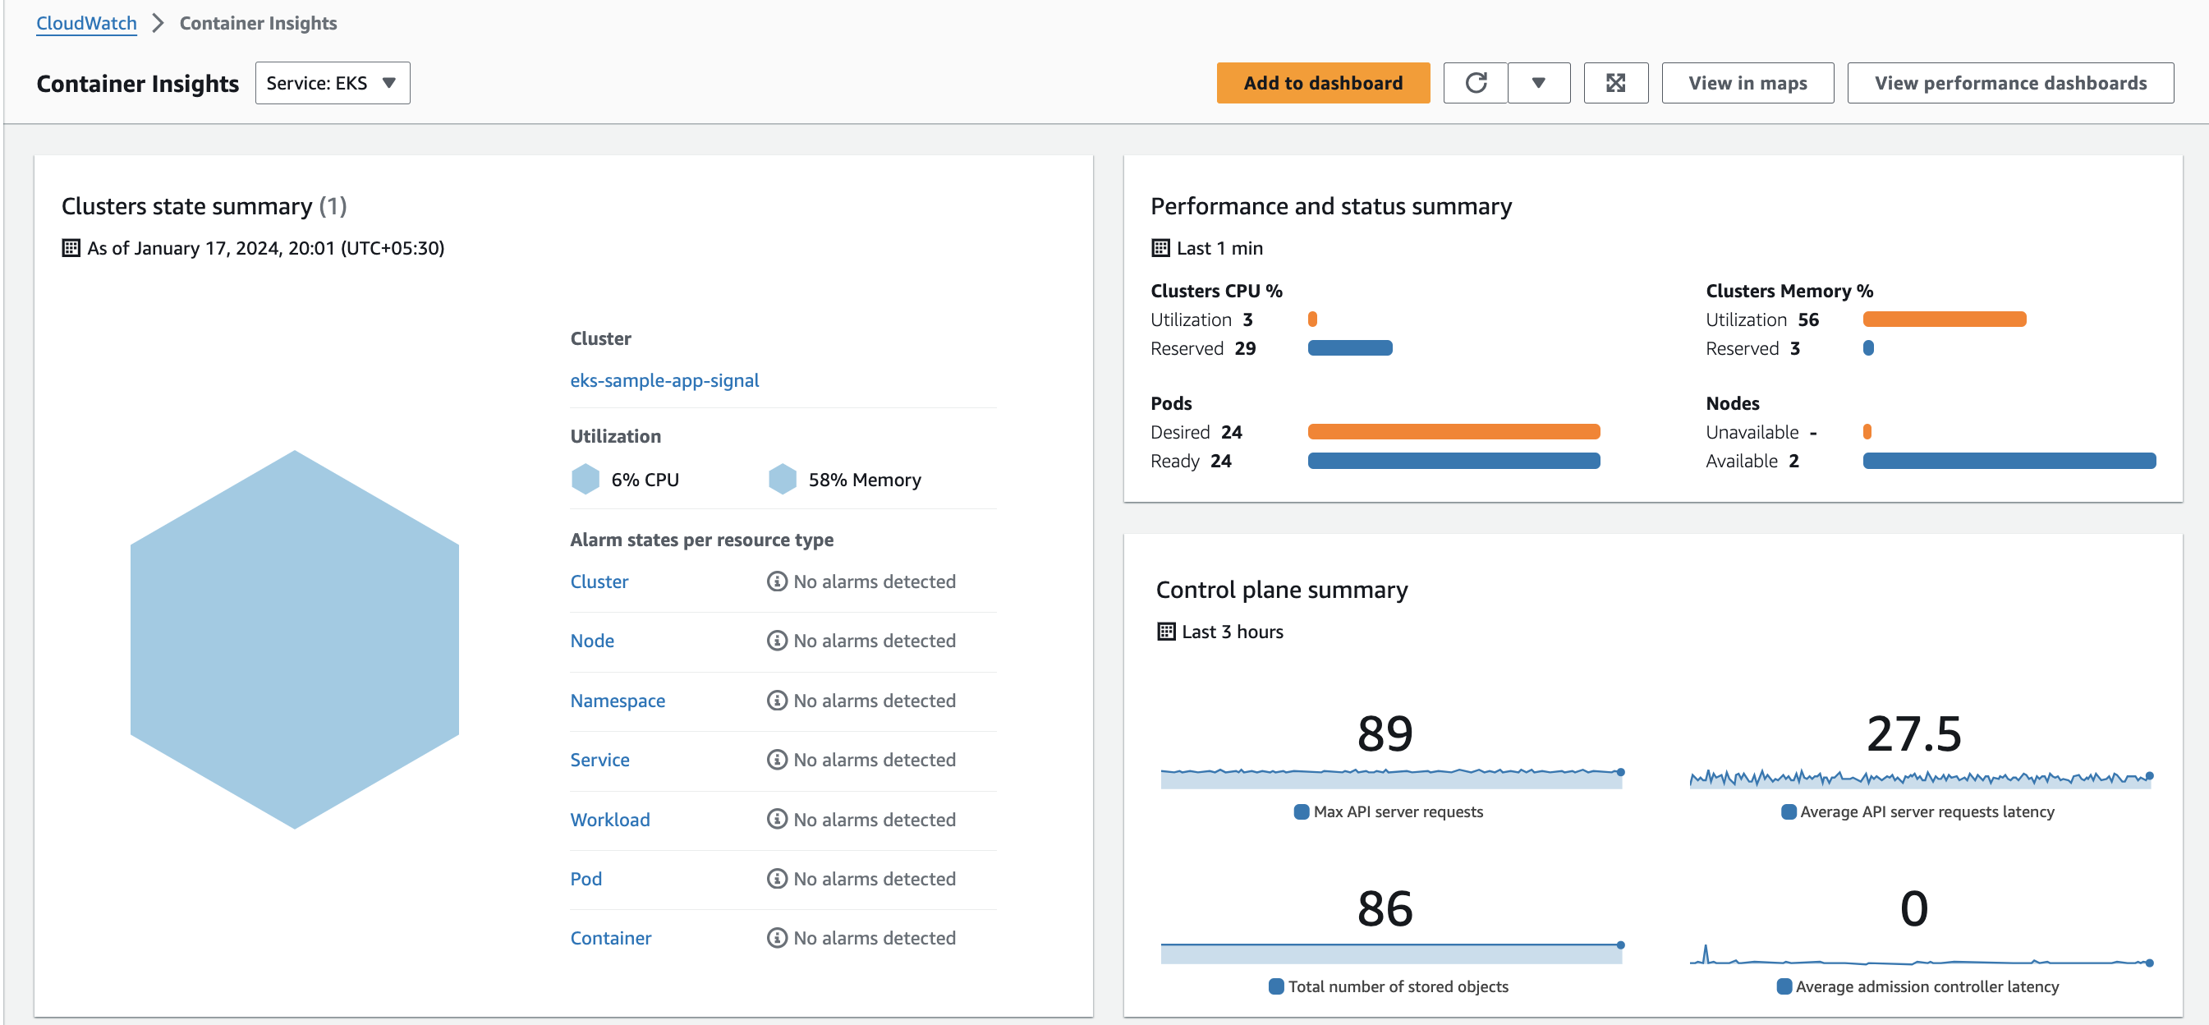Click the admission controller latency sparkline
The width and height of the screenshot is (2209, 1025).
tap(1921, 954)
